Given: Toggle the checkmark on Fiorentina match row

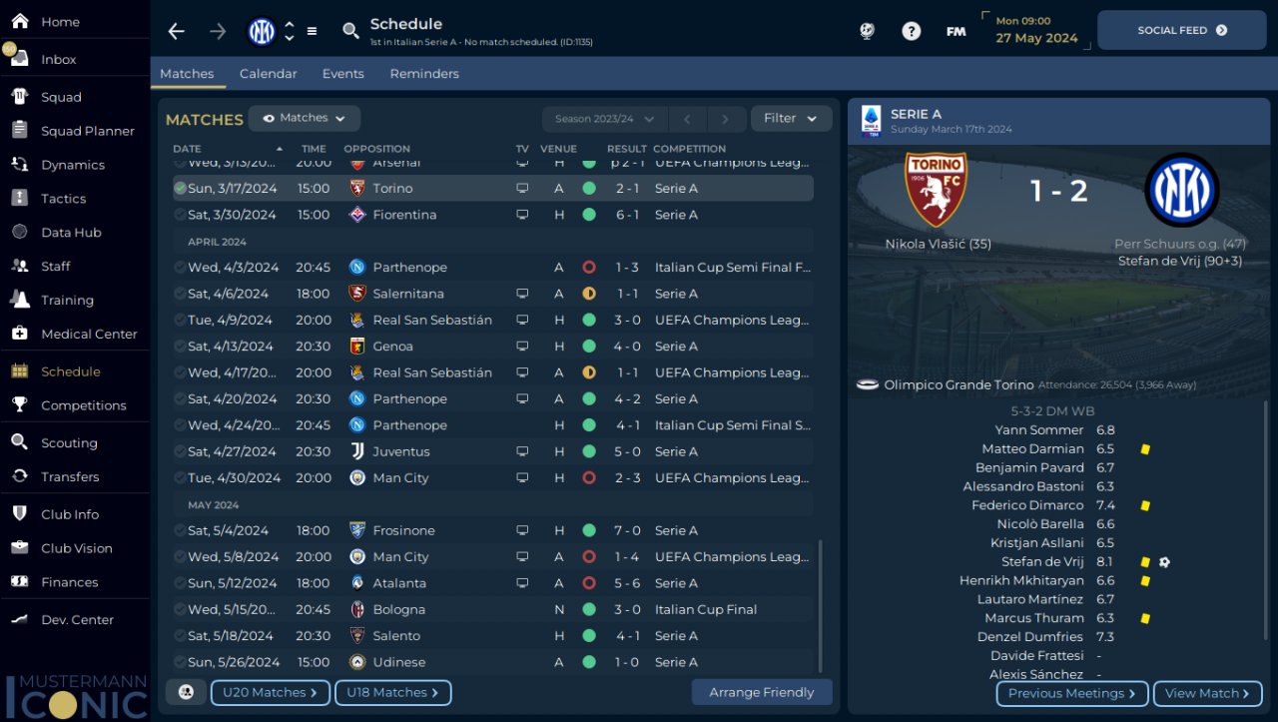Looking at the screenshot, I should point(180,215).
